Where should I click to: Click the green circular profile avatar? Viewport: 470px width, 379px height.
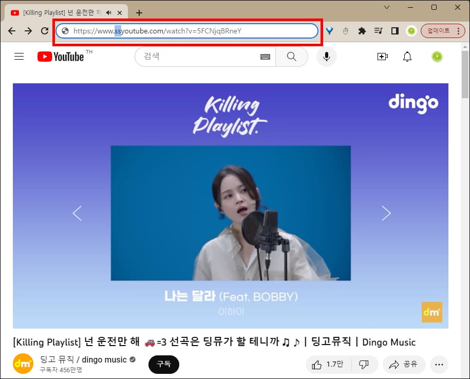pyautogui.click(x=437, y=57)
